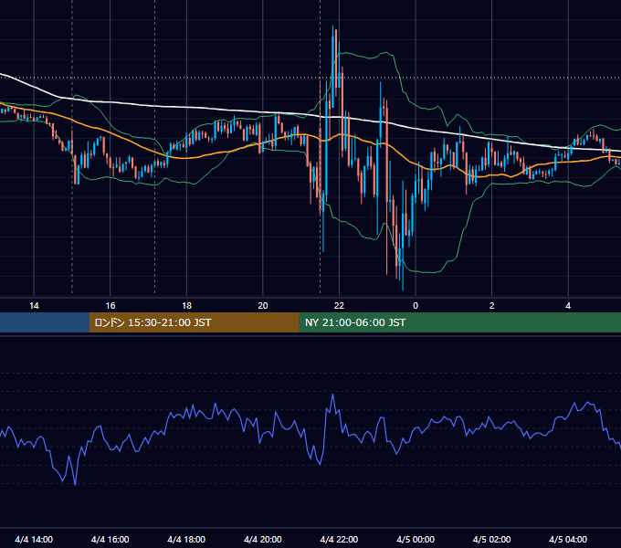The image size is (621, 548).
Task: Click the blue session band before London
Action: [x=45, y=322]
